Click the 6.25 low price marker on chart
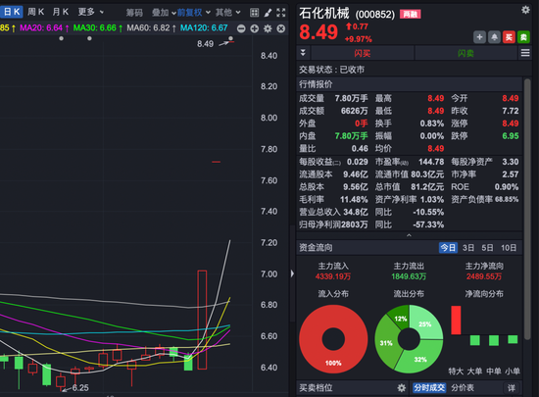Screen dimensions: 539x397 tap(80, 388)
